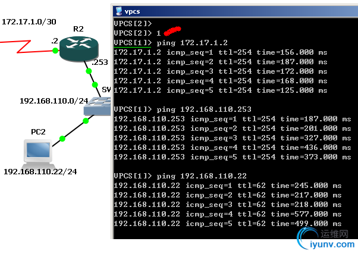Click the black cable between PC2 and switch

tap(74, 130)
